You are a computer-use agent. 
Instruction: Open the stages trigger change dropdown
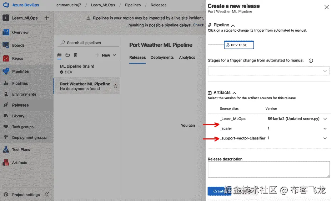click(269, 71)
